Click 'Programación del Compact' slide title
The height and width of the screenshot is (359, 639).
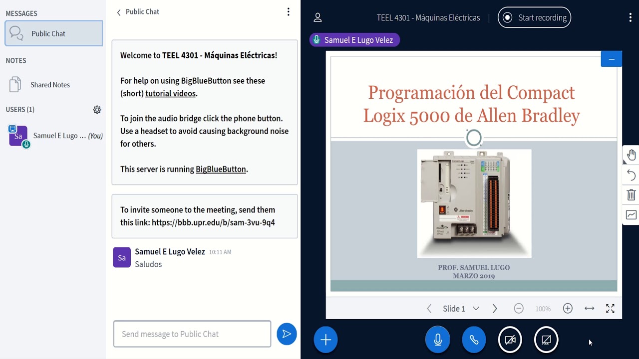tap(471, 93)
